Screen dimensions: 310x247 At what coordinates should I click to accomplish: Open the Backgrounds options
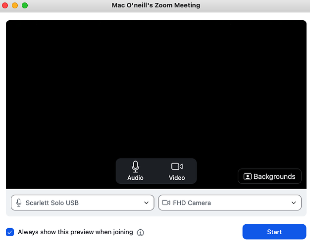269,176
